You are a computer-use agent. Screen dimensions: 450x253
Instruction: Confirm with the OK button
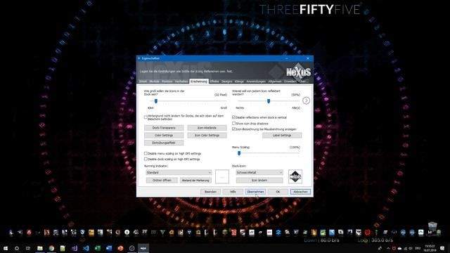click(x=278, y=192)
